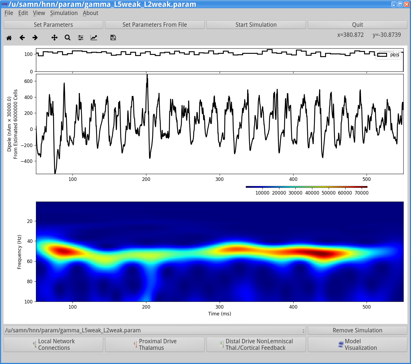Activate the Pan axes tool

click(x=55, y=38)
